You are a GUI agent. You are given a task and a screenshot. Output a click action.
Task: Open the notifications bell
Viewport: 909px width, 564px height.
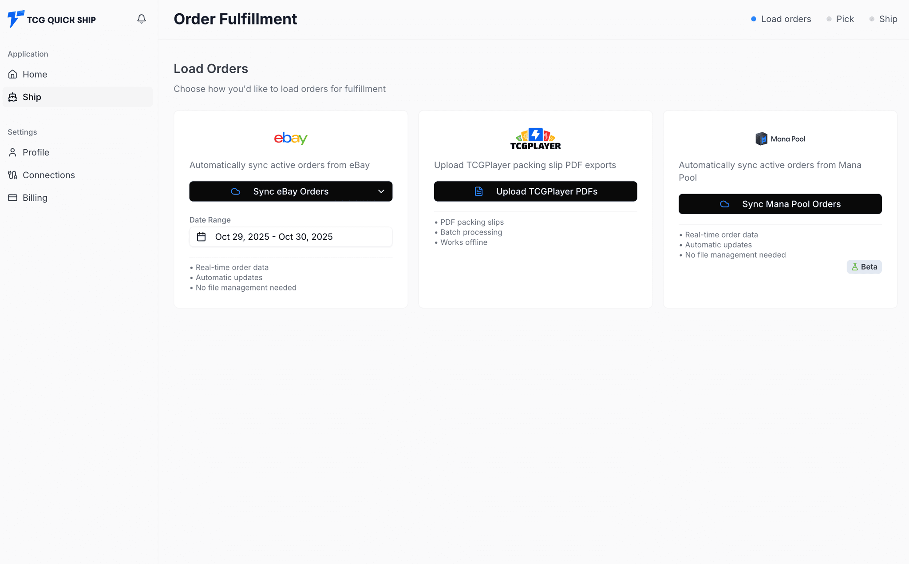pos(141,19)
